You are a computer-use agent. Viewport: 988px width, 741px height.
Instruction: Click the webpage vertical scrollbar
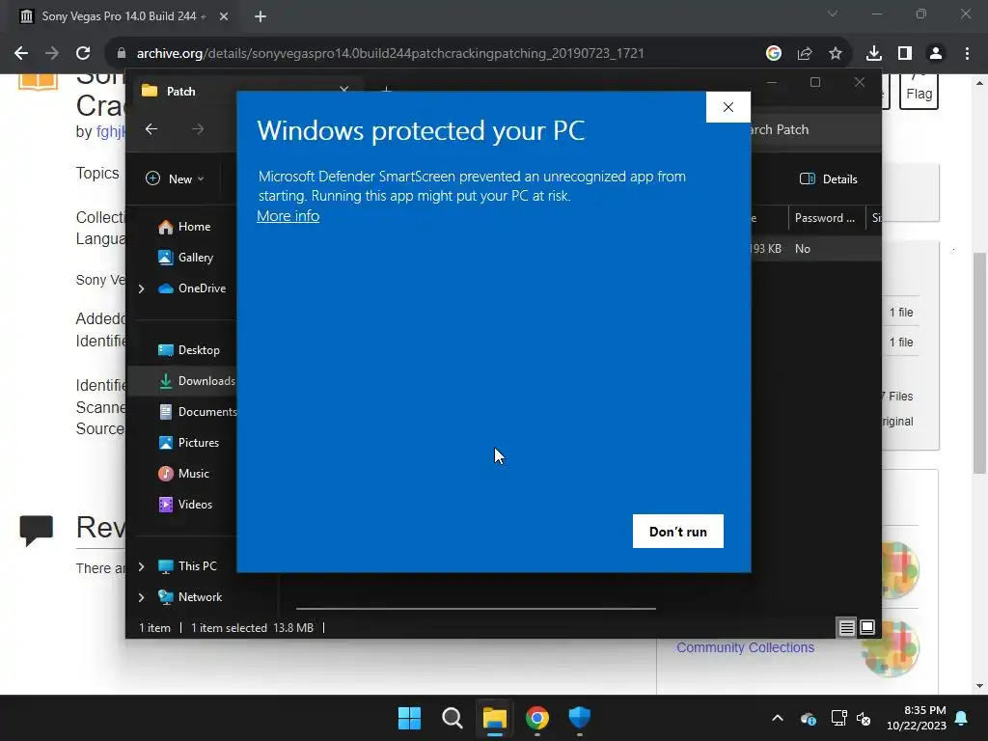coord(979,363)
